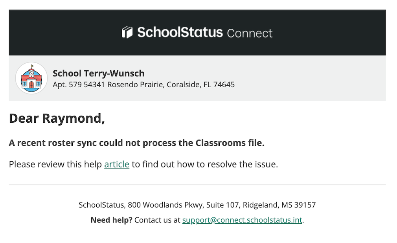Click the "Contact us at" footer text
Image resolution: width=397 pixels, height=243 pixels.
157,220
